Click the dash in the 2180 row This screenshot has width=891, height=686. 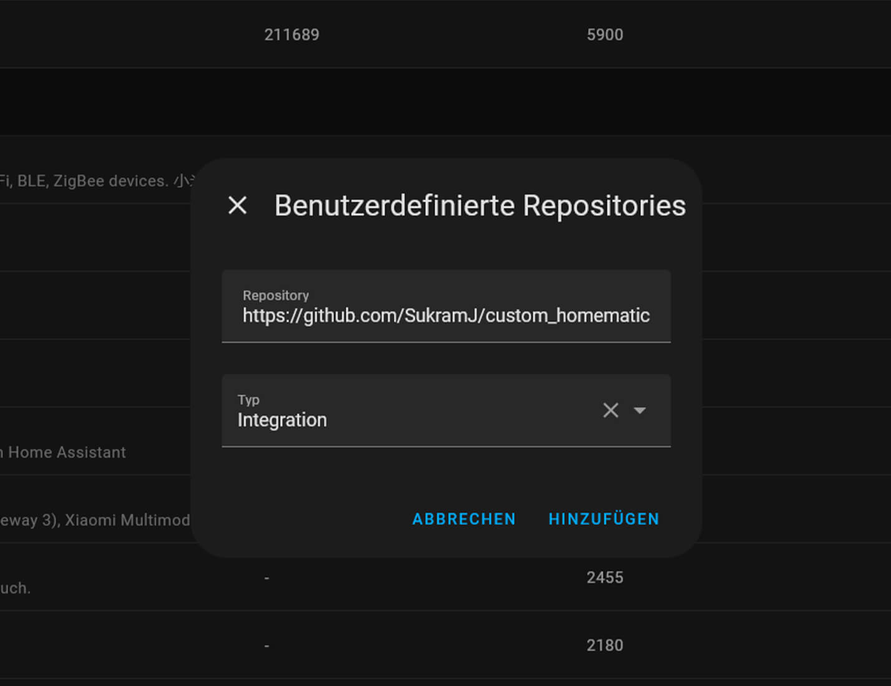[266, 645]
